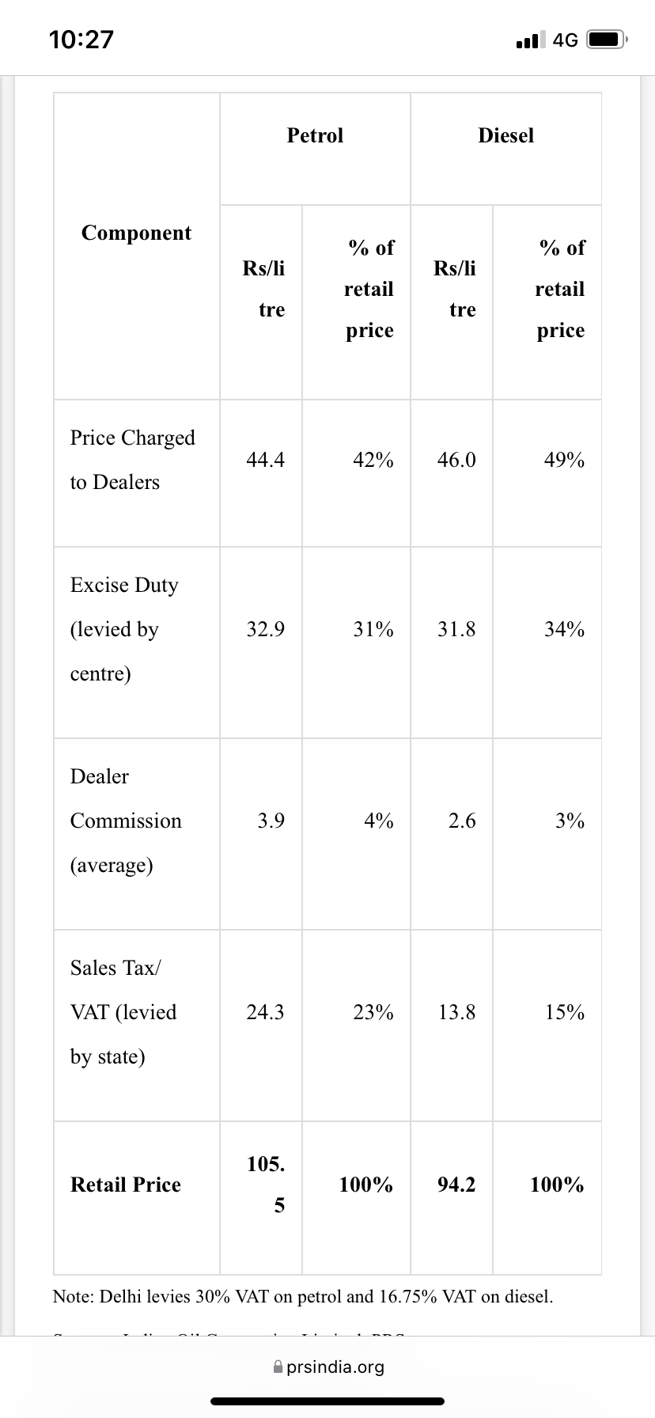Tap the diesel retail price 94.2 cell
The width and height of the screenshot is (655, 1418).
(456, 1185)
